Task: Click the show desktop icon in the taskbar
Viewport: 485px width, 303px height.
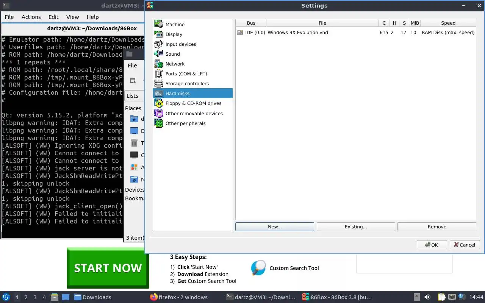Action: coord(65,297)
